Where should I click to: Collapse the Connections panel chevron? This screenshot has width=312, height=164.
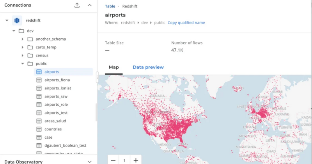[x=90, y=5]
